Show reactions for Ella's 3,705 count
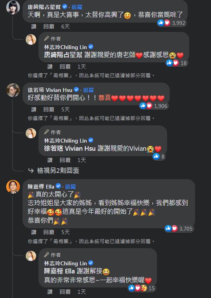This screenshot has width=211, height=298. click(x=179, y=228)
